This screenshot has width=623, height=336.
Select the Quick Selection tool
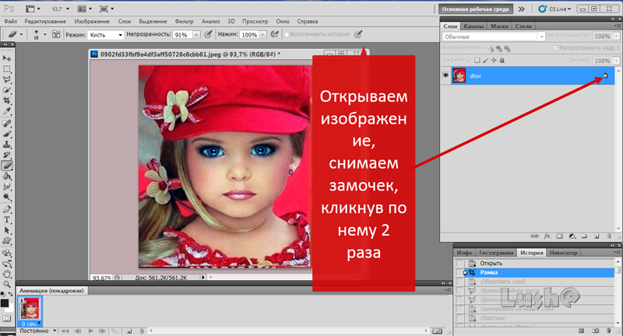(7, 90)
